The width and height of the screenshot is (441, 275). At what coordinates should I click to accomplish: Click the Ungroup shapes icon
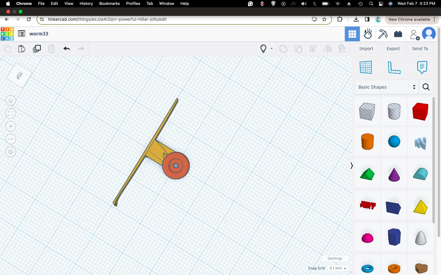298,49
